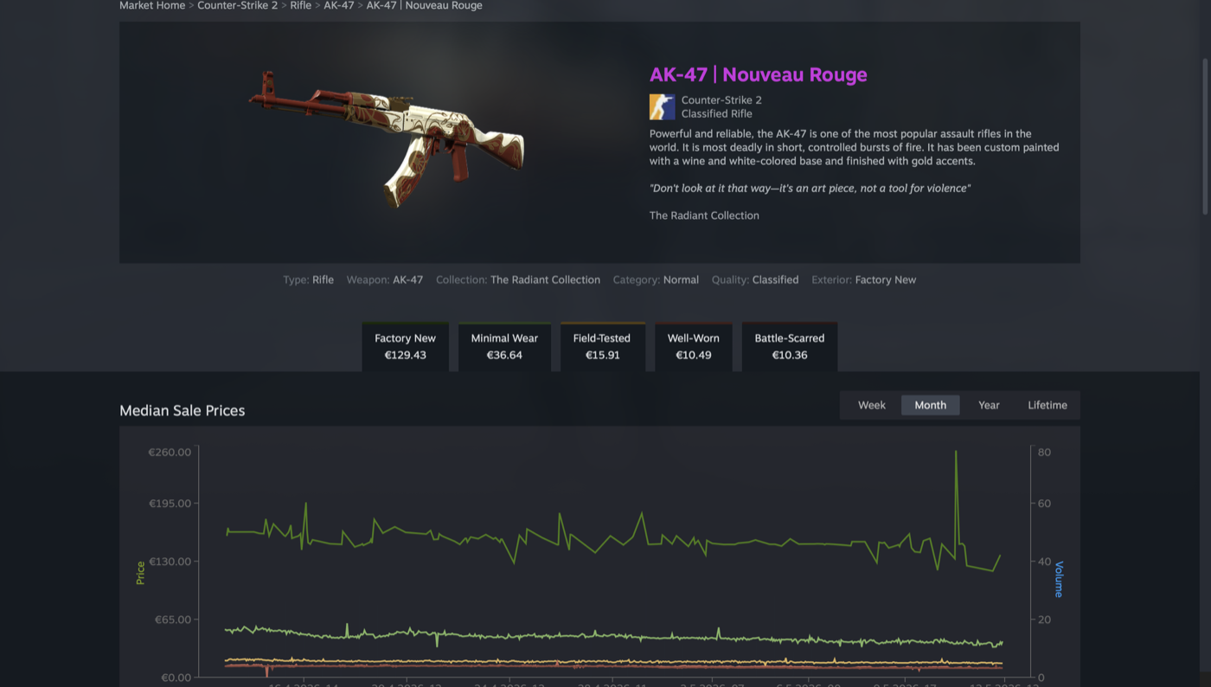Select the Minimal Wear price tab

504,346
